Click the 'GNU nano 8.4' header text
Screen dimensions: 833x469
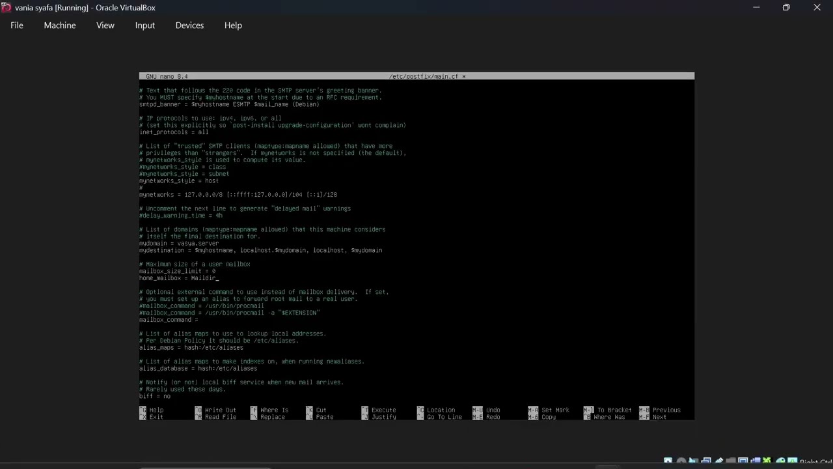167,76
